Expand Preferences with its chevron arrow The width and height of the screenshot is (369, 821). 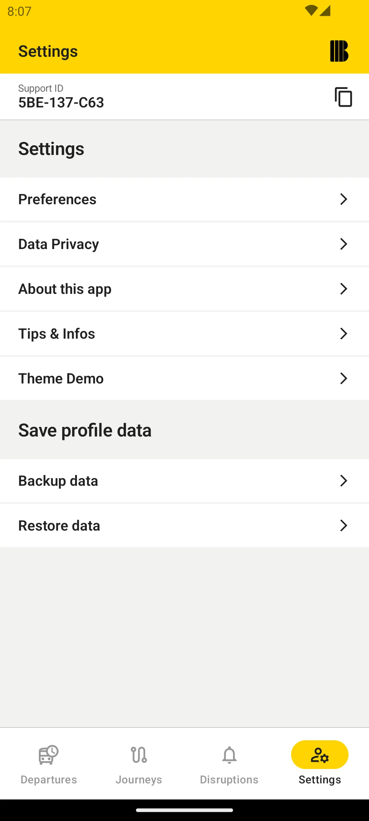(343, 199)
